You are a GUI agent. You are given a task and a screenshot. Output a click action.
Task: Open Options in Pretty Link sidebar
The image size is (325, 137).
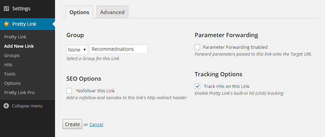(12, 83)
